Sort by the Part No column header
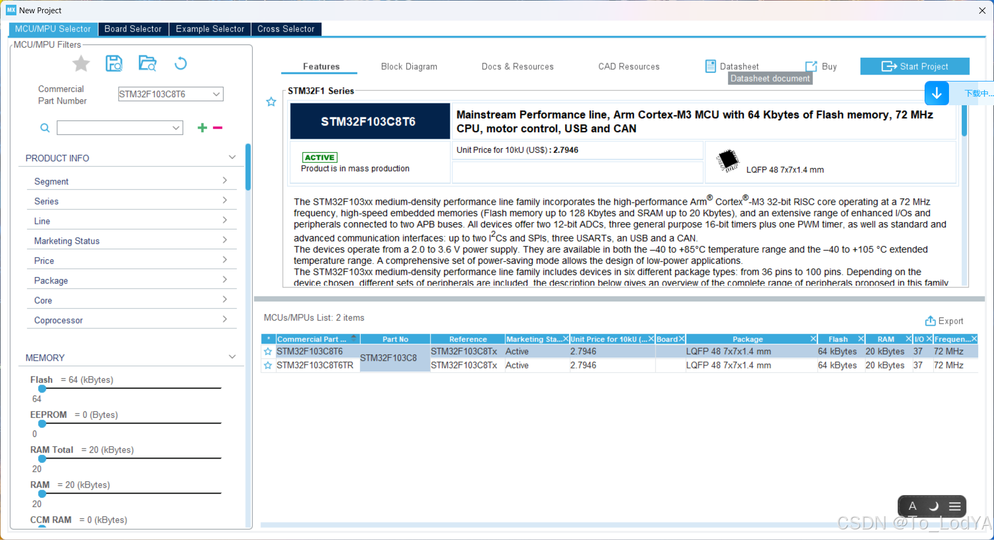Viewport: 994px width, 540px height. (395, 339)
